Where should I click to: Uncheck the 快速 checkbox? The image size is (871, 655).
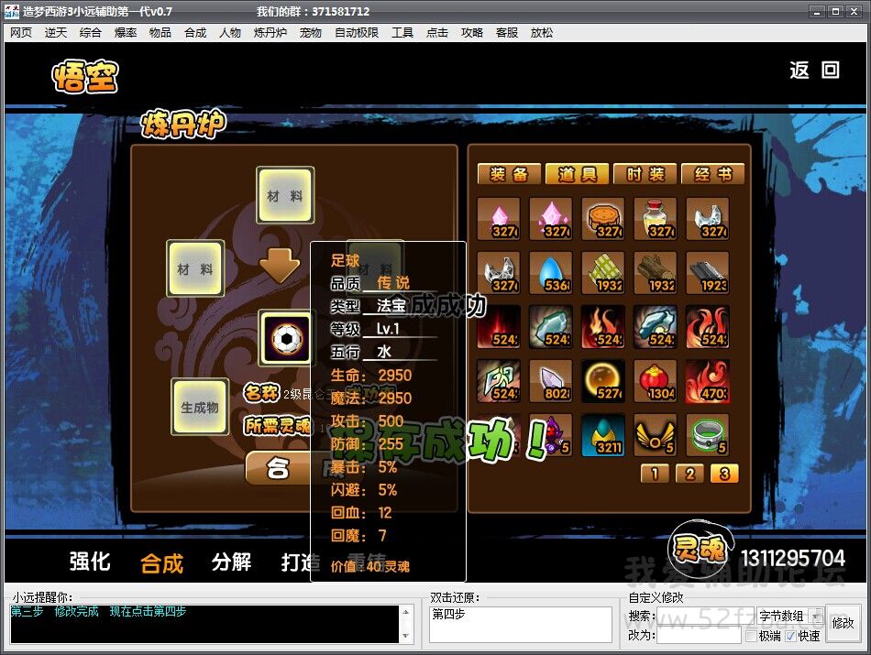coord(791,636)
